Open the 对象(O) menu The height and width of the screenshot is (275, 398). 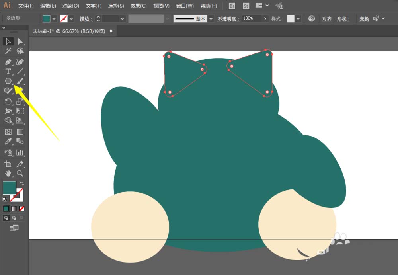click(x=71, y=6)
